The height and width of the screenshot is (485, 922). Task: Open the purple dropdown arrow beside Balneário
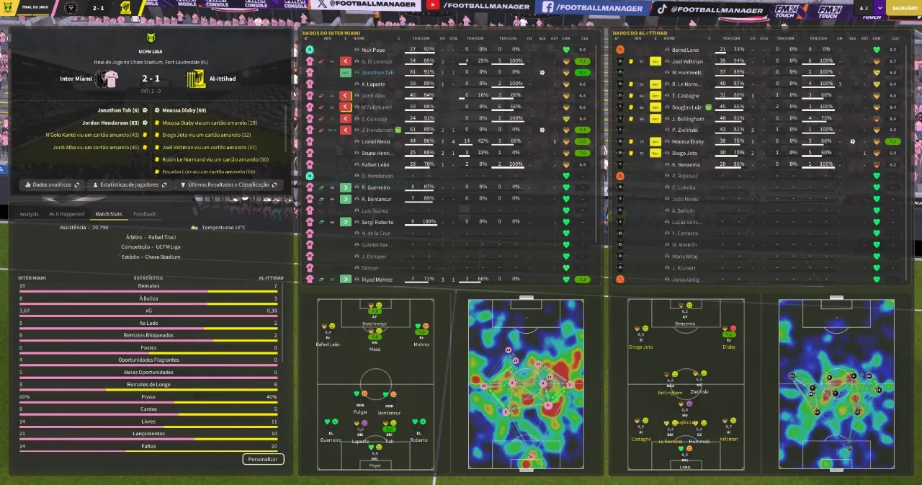[878, 8]
